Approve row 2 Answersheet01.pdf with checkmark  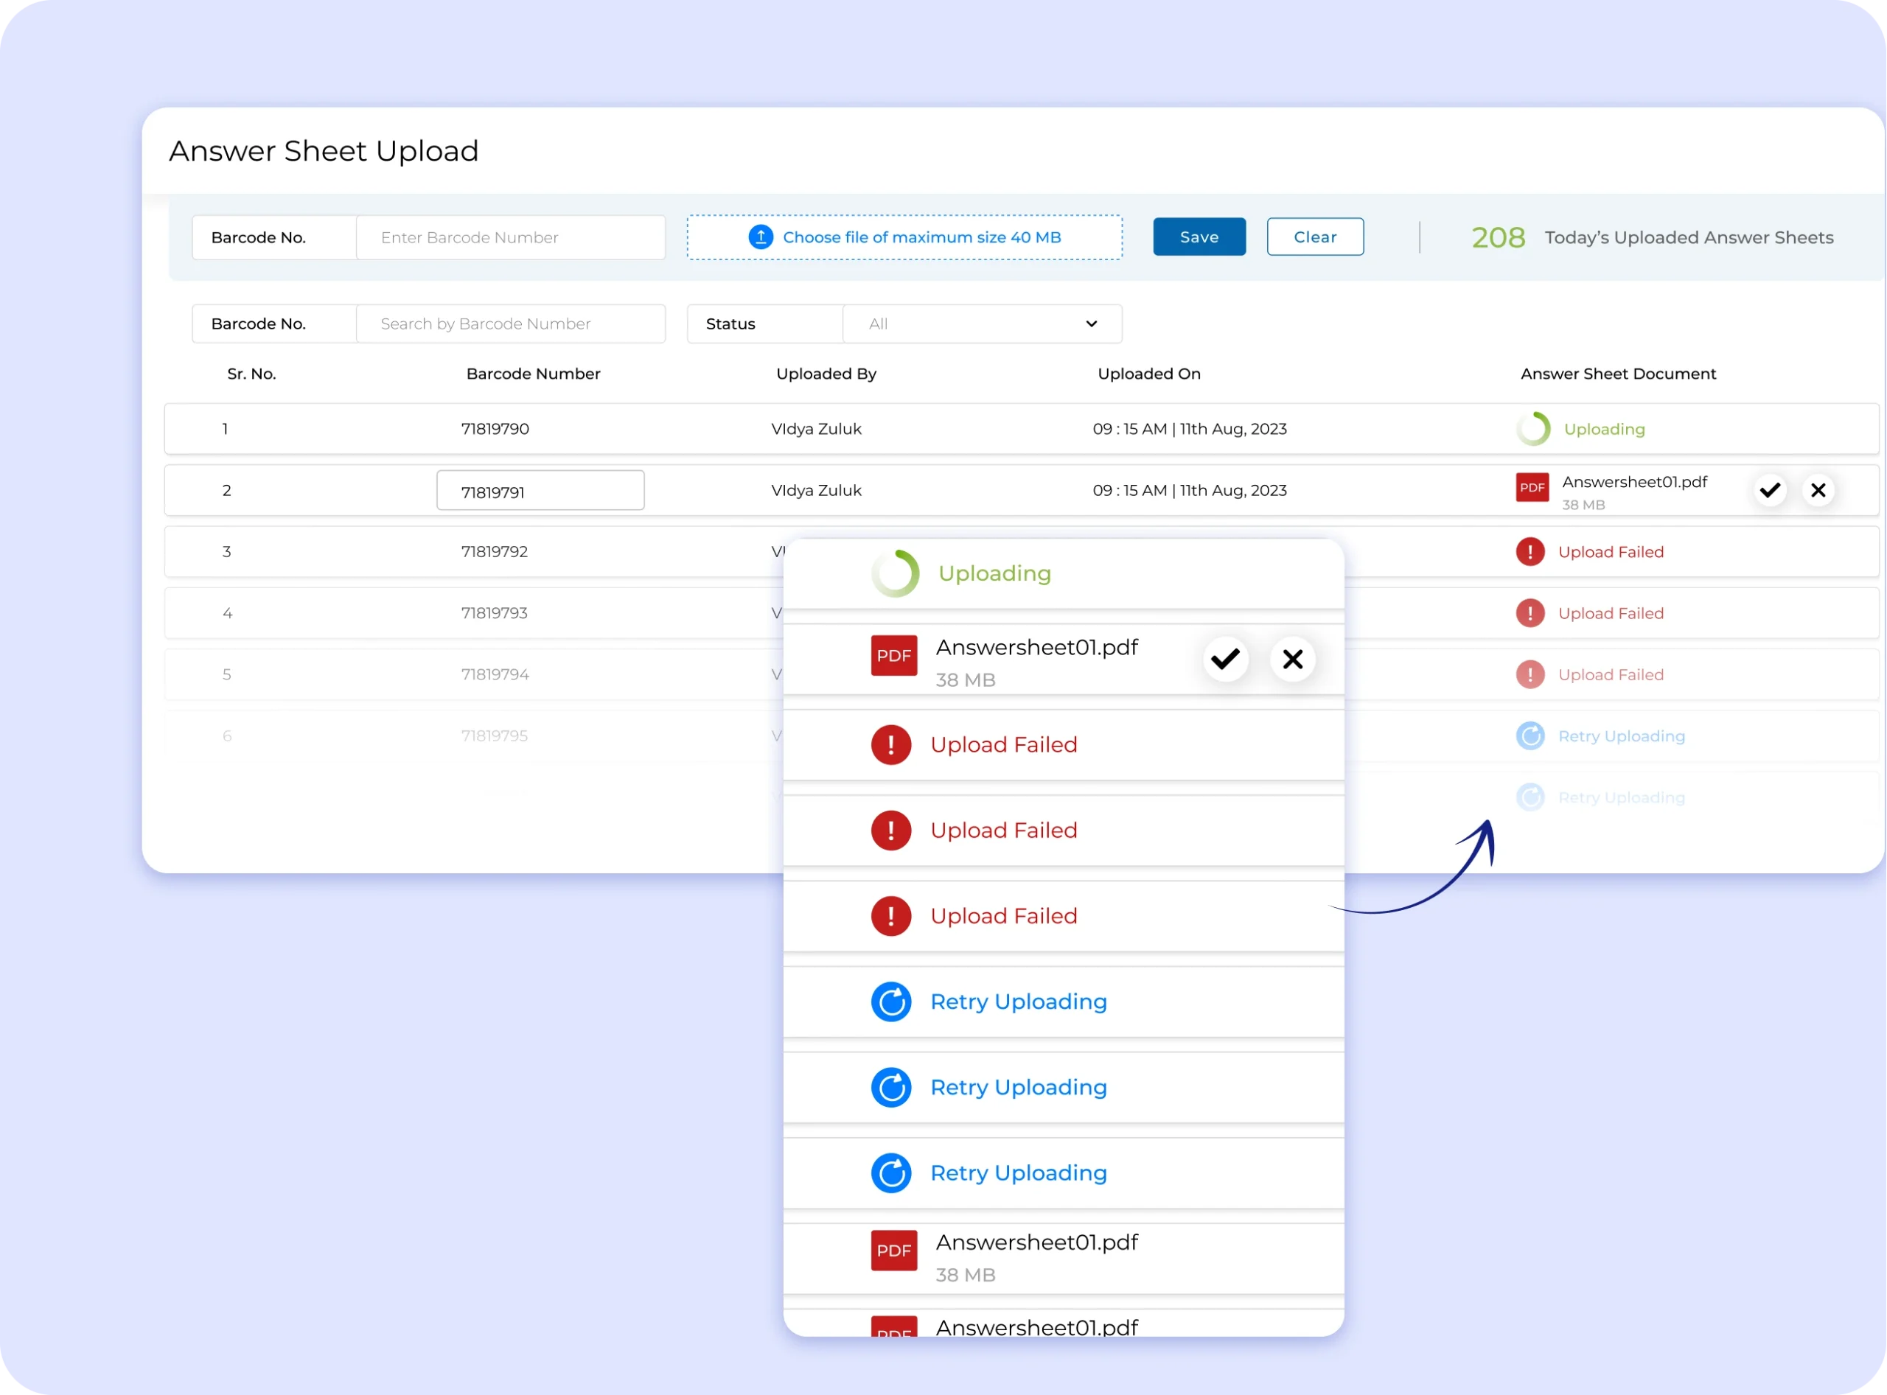click(x=1770, y=490)
